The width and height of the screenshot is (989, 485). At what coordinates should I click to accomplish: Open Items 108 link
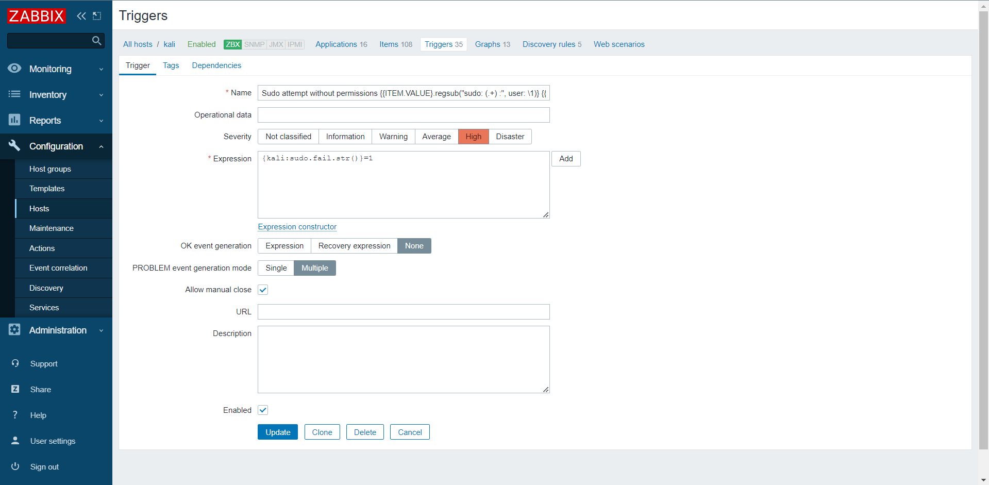point(396,44)
